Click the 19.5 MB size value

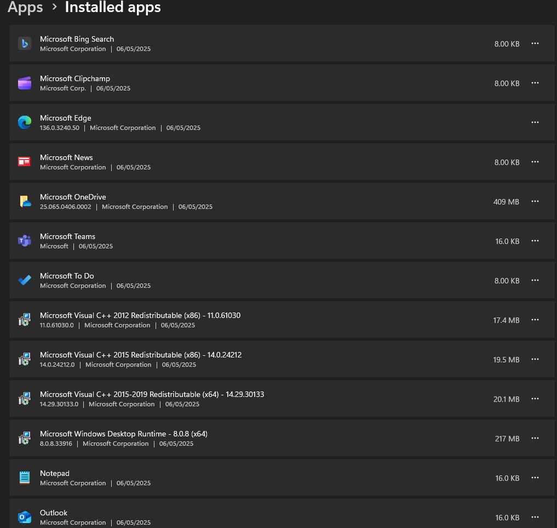506,360
